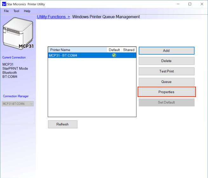The image size is (208, 178).
Task: Select the MCP31 - BT:COM4 printer row
Action: click(76, 55)
